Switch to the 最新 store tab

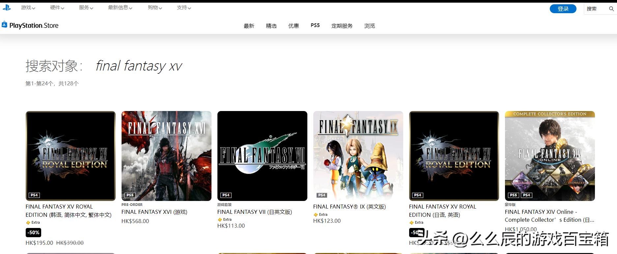(x=249, y=26)
